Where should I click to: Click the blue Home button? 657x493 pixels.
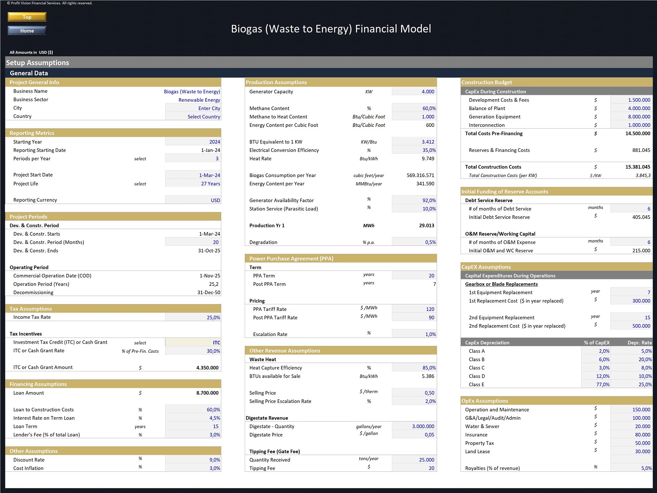pyautogui.click(x=27, y=31)
